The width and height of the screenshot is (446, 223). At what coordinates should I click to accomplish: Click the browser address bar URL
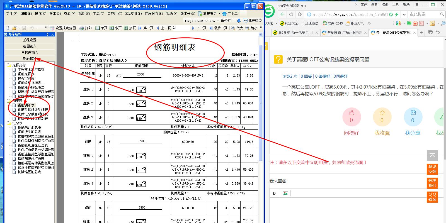(350, 14)
